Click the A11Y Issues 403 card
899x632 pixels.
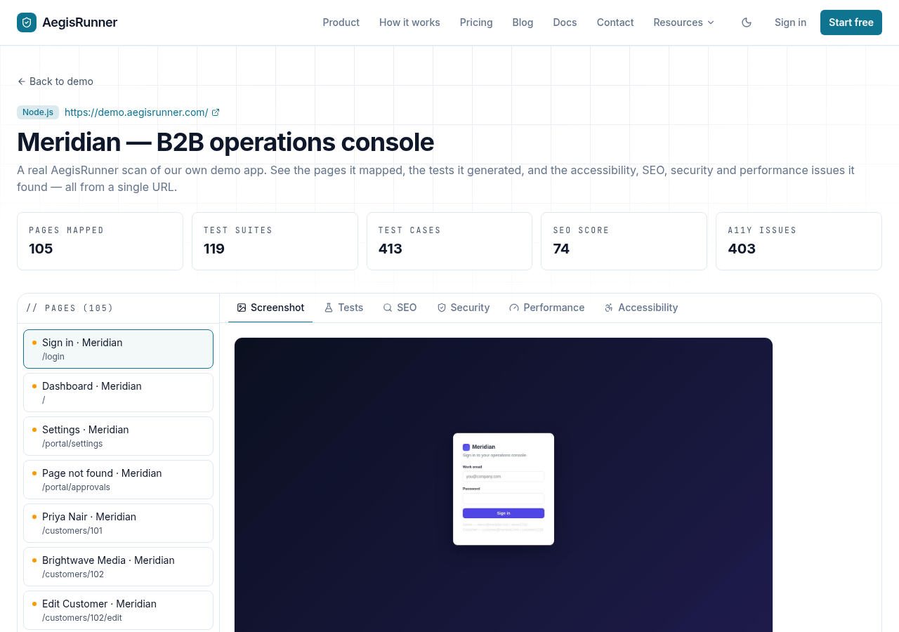[799, 241]
